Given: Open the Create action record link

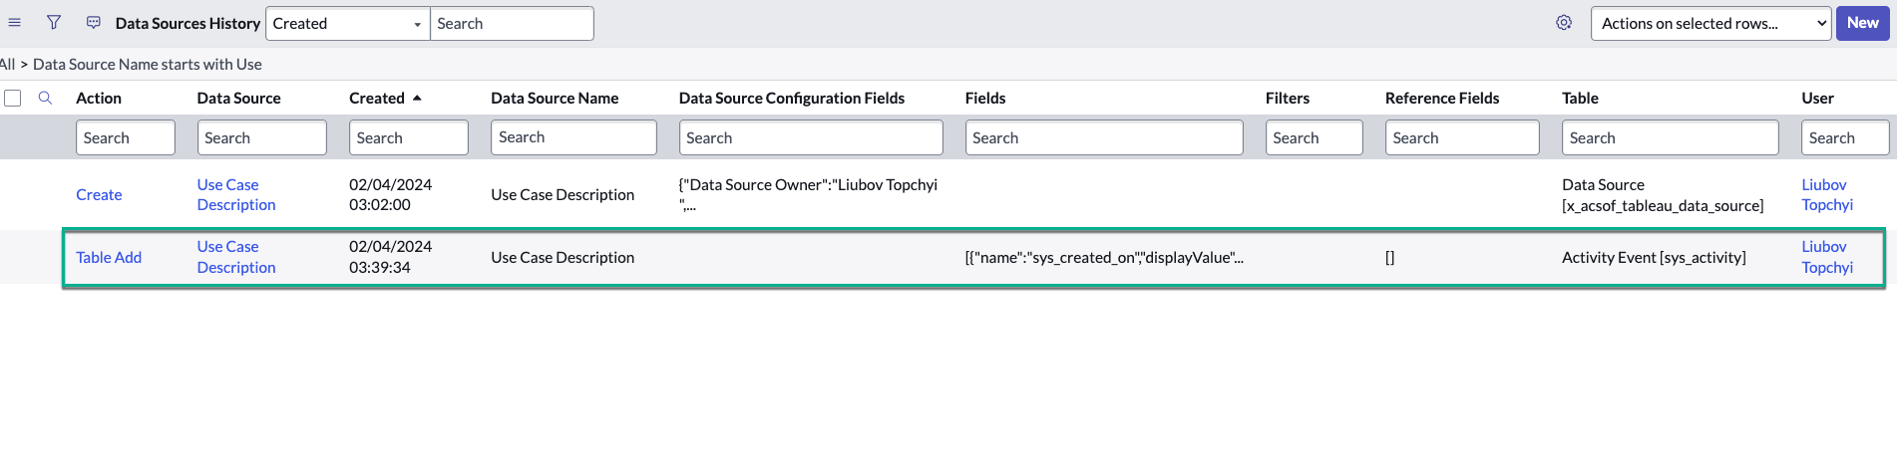Looking at the screenshot, I should (x=99, y=194).
